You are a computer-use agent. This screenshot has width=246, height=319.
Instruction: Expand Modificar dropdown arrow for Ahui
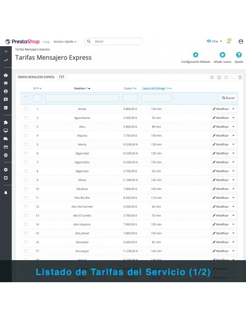pyautogui.click(x=234, y=127)
